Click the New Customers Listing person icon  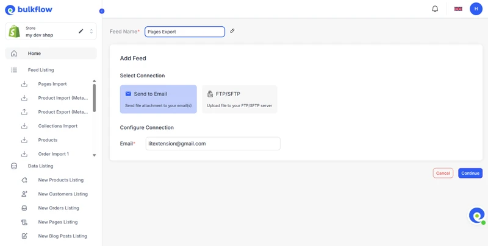tap(24, 194)
